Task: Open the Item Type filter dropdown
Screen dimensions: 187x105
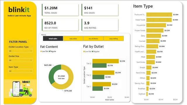Action: pyautogui.click(x=20, y=71)
